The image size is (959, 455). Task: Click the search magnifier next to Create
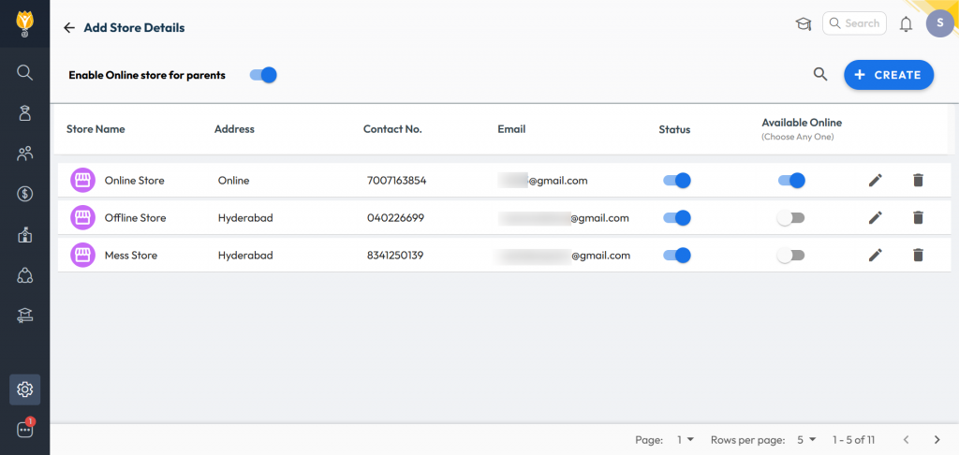click(x=820, y=75)
